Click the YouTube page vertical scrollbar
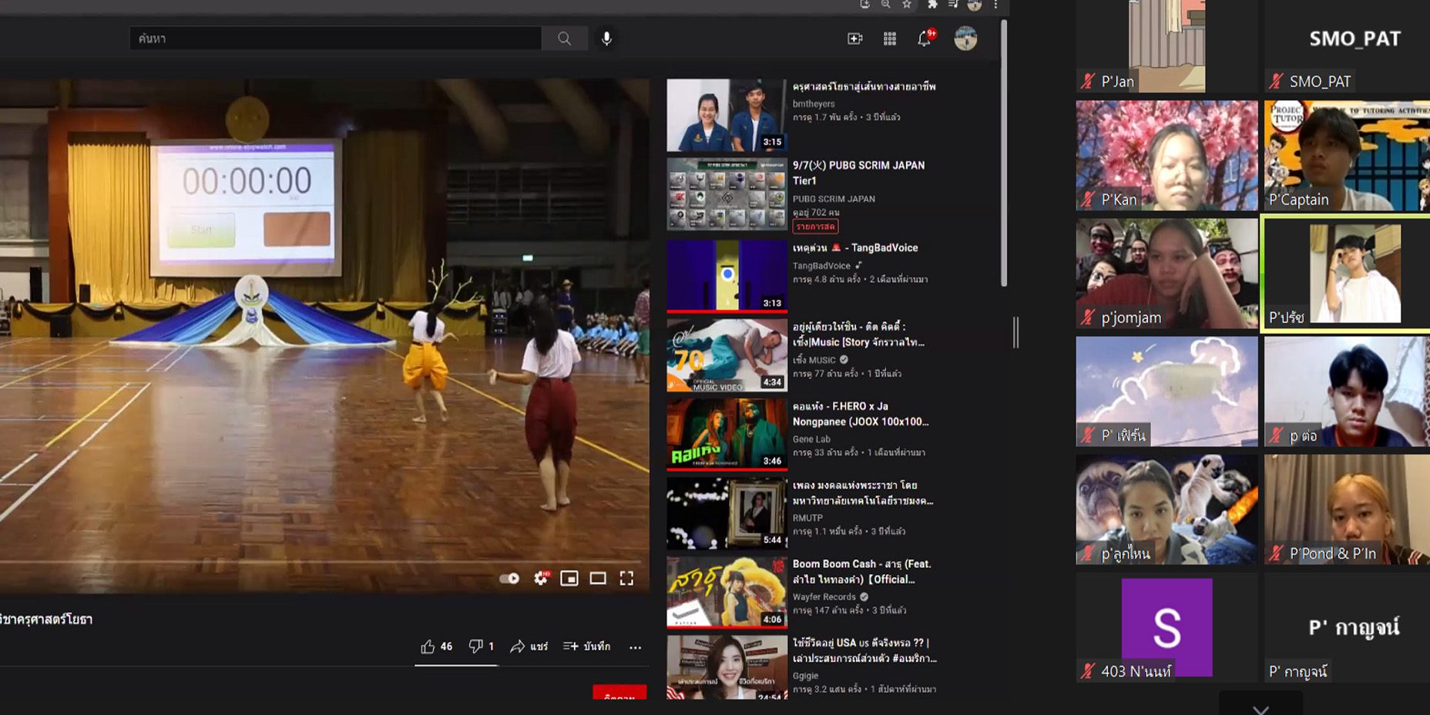Image resolution: width=1430 pixels, height=715 pixels. (x=1003, y=154)
